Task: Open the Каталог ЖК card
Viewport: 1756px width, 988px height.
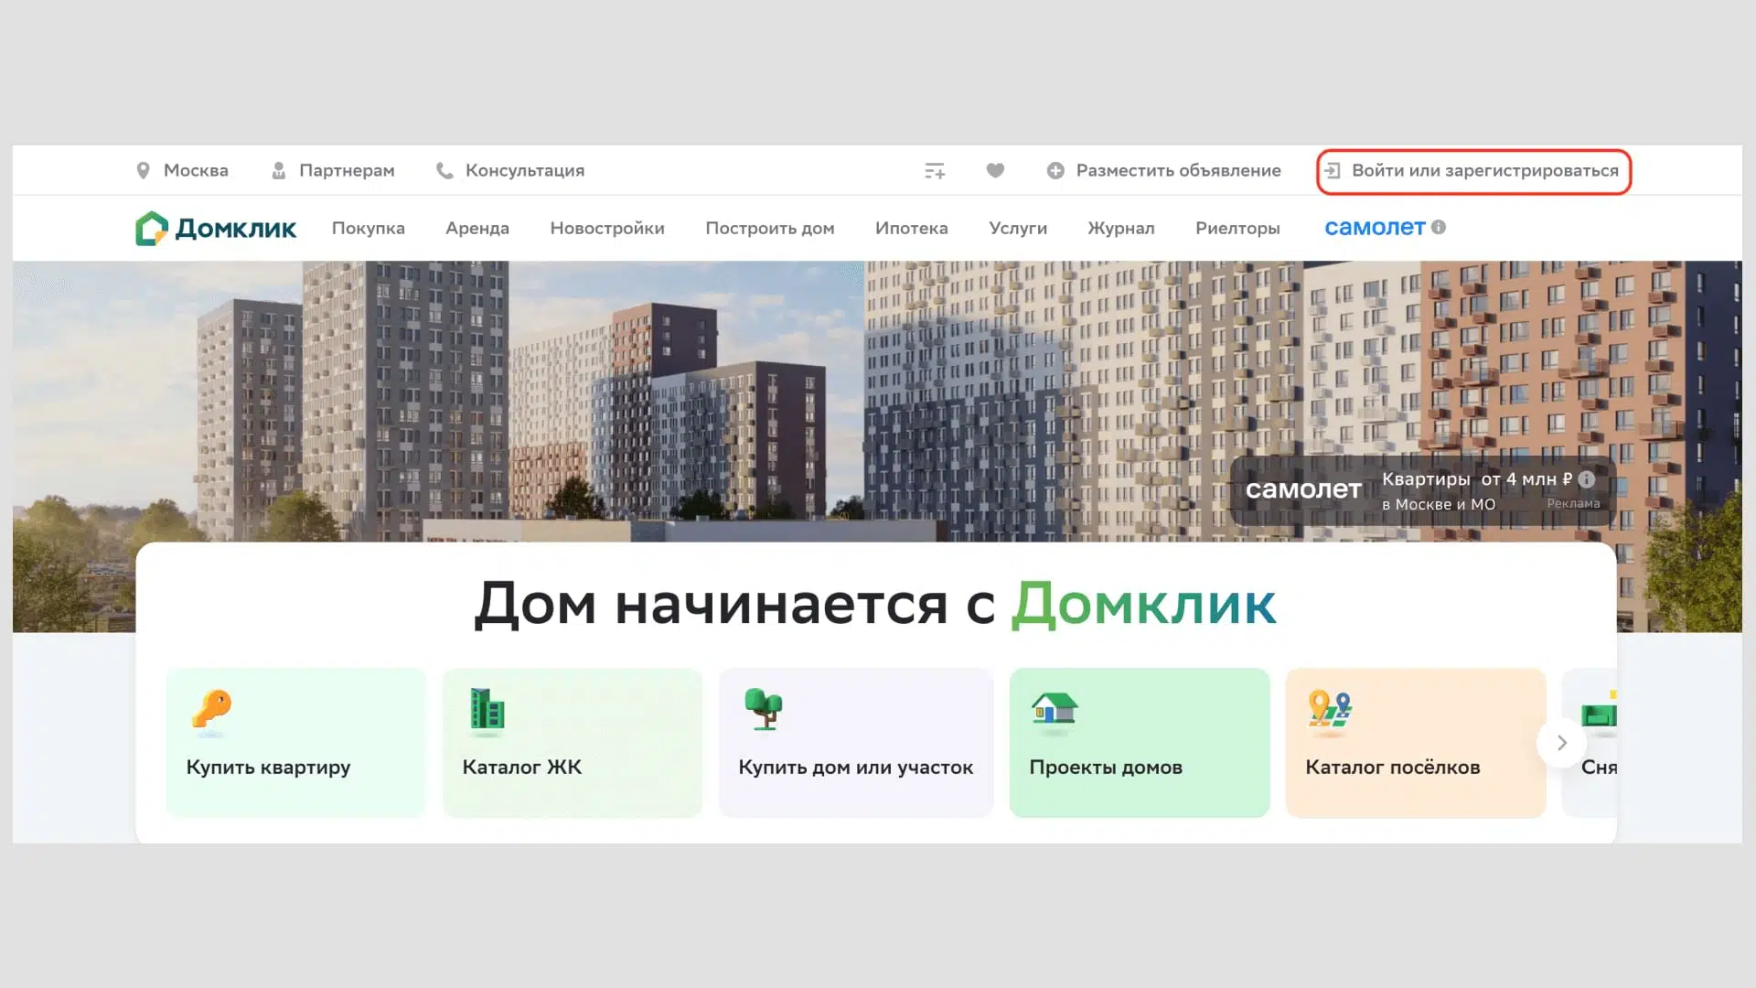Action: tap(573, 743)
